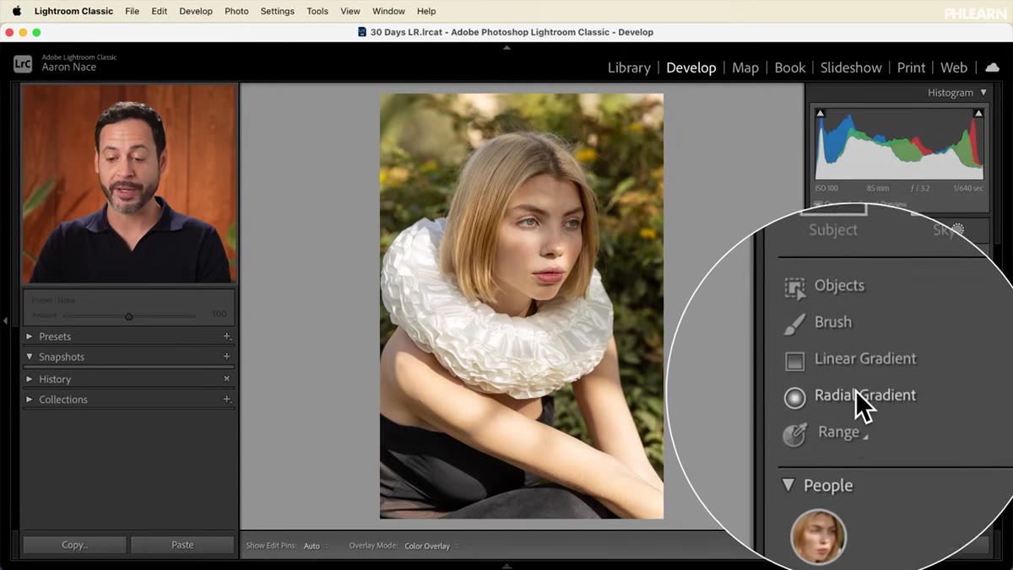Open the Edit menu
Screen dimensions: 1013x570
pyautogui.click(x=160, y=11)
